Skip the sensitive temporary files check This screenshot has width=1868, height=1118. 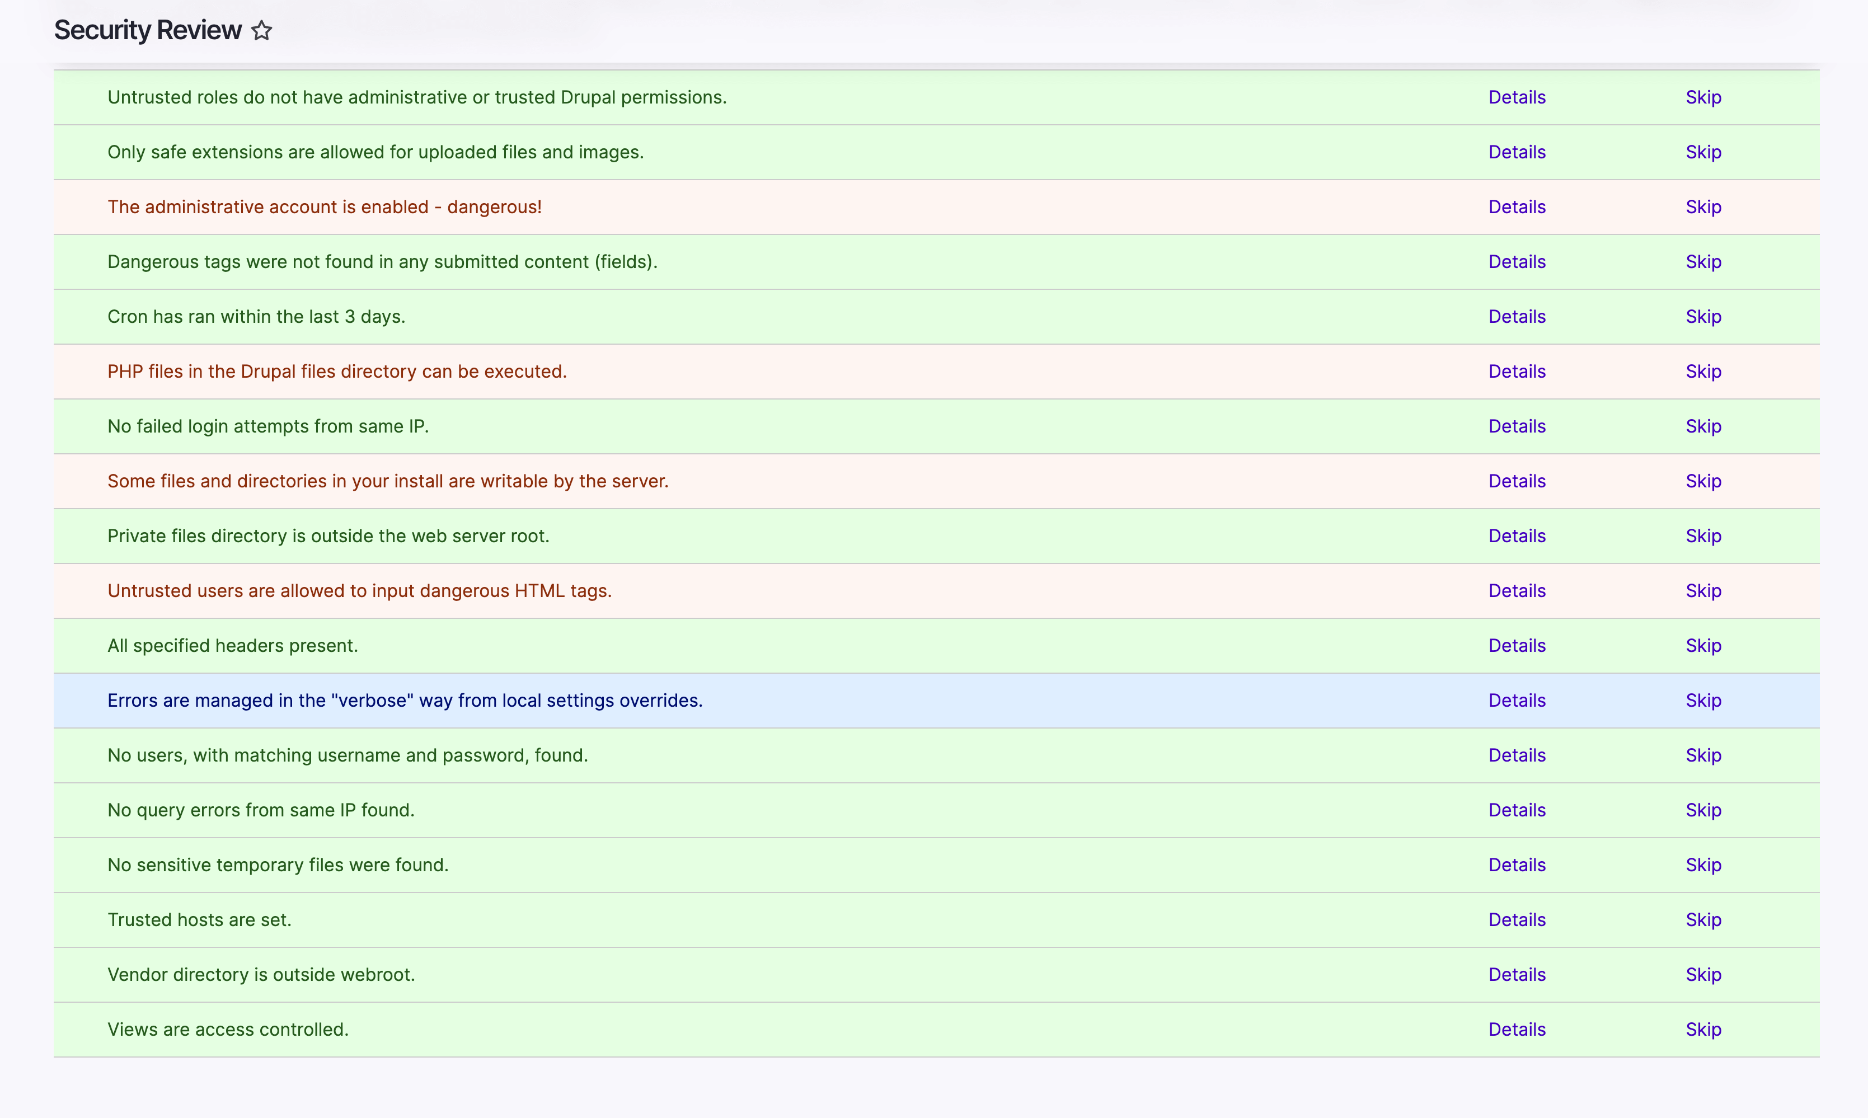[1705, 864]
